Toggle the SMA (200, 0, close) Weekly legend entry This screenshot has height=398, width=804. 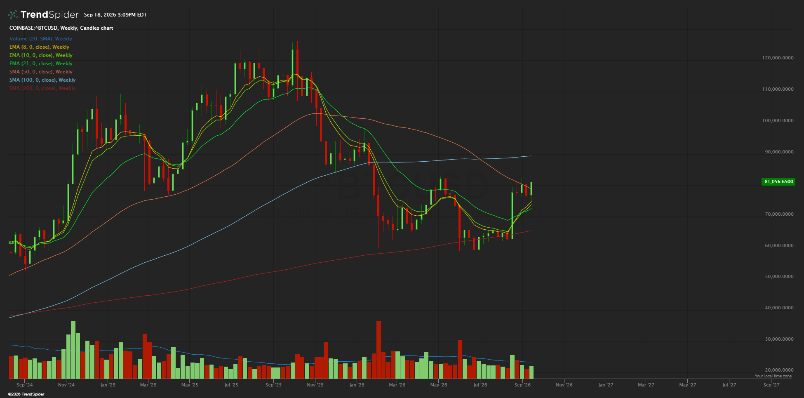pos(42,88)
